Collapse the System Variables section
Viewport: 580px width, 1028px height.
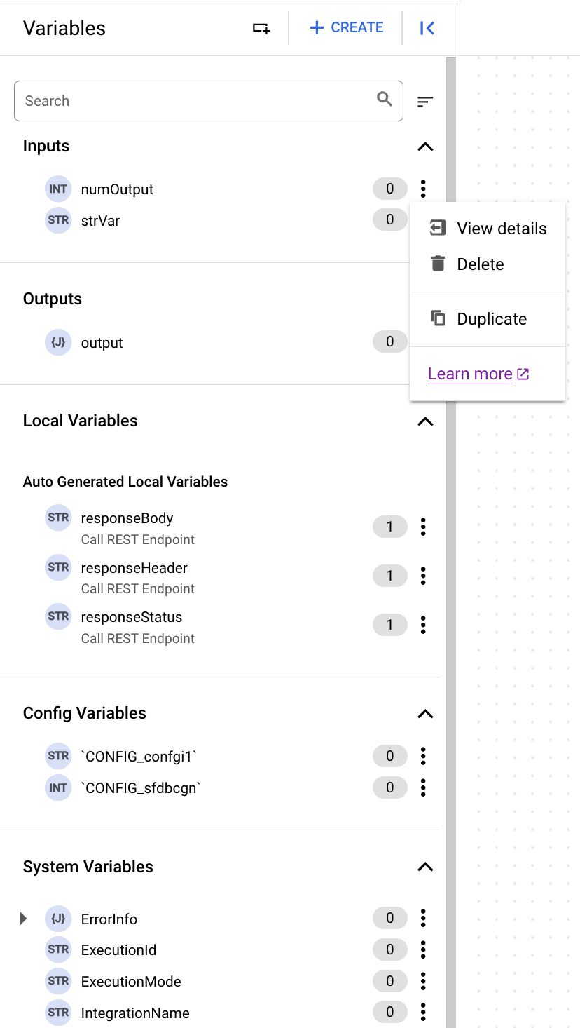tap(425, 867)
